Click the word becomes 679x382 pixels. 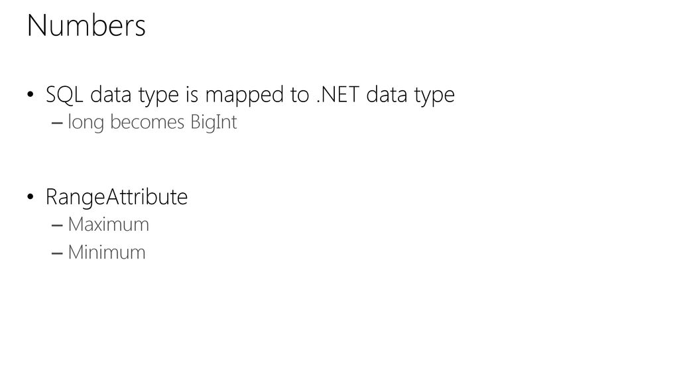pos(147,122)
